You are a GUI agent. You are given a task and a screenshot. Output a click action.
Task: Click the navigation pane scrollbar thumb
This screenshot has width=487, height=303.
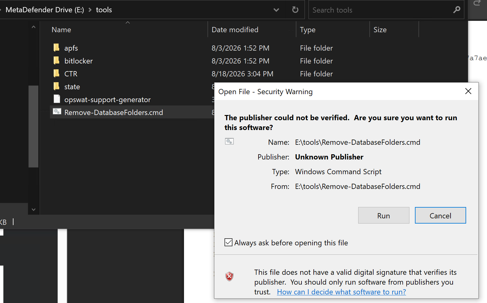tap(33, 126)
